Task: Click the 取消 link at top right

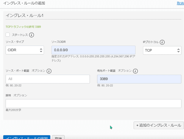Action: click(180, 3)
